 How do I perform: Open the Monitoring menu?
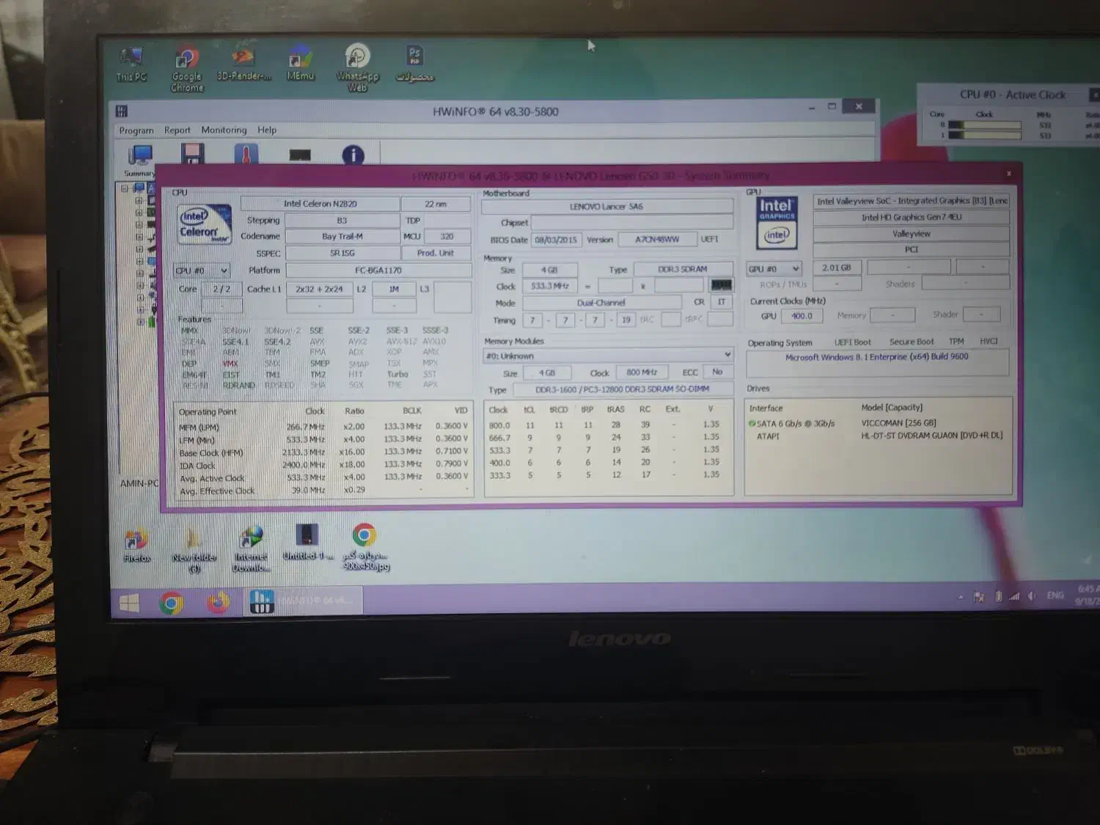(x=224, y=130)
